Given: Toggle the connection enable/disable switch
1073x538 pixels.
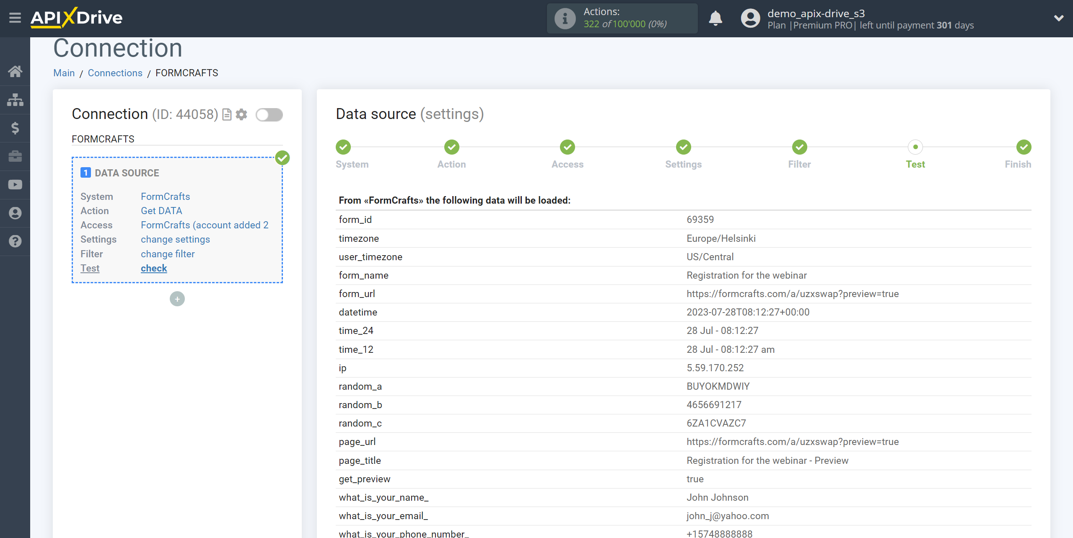Looking at the screenshot, I should [x=268, y=115].
